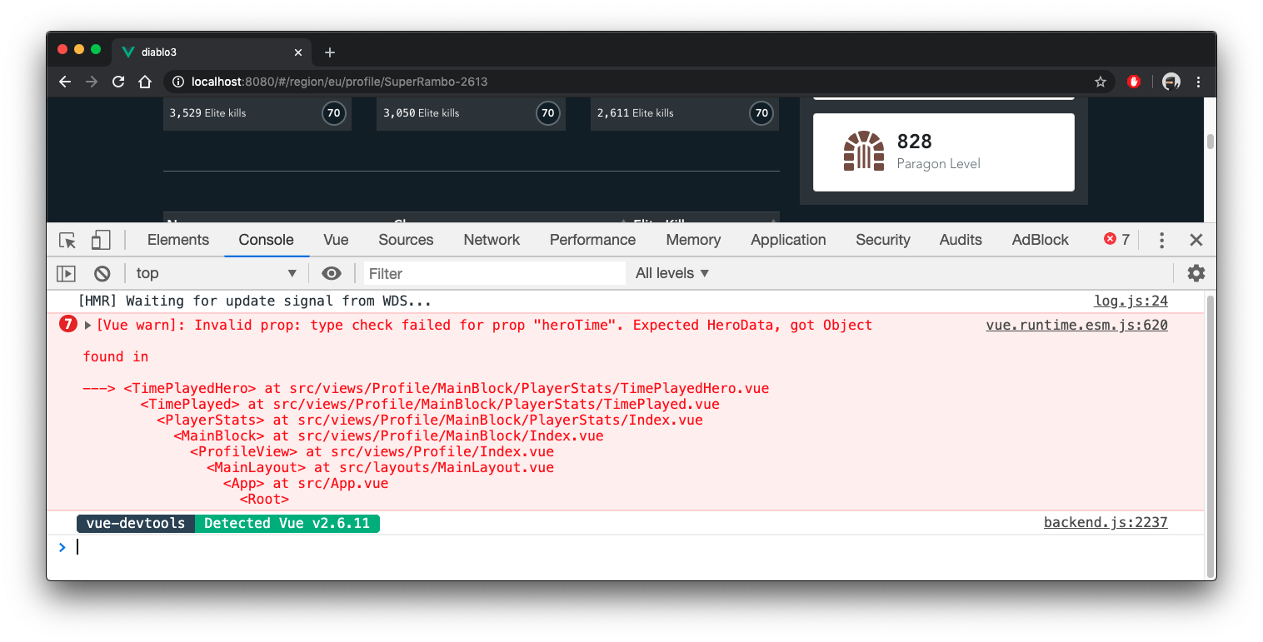Open console settings gear
The height and width of the screenshot is (642, 1263).
(x=1196, y=273)
